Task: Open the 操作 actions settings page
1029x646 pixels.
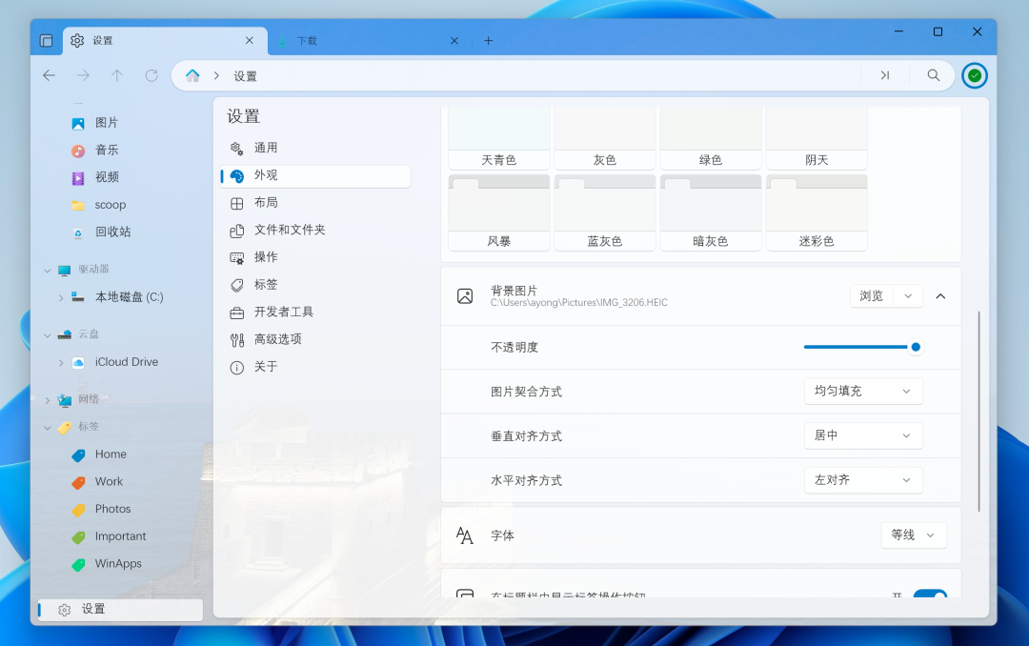Action: coord(315,257)
